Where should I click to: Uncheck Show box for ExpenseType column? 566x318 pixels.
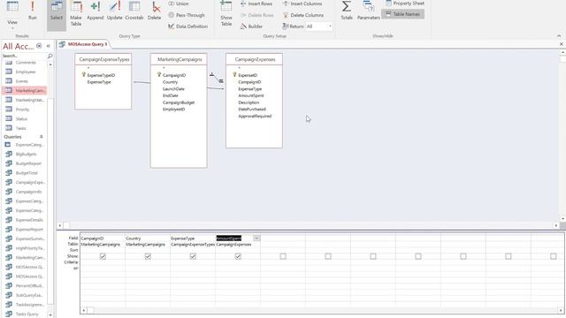coord(193,256)
